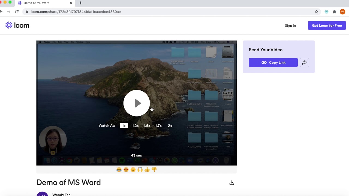
Task: Bookmark this page with the star icon
Action: coord(316,12)
